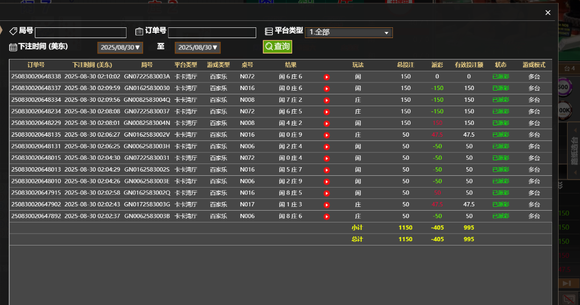580x305 pixels.
Task: Open the end date picker
Action: (197, 48)
